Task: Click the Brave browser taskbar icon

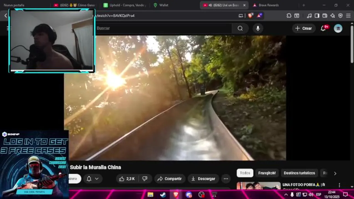Action: coord(176,195)
